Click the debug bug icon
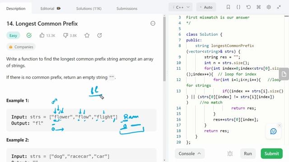The width and height of the screenshot is (289, 162). 230,153
